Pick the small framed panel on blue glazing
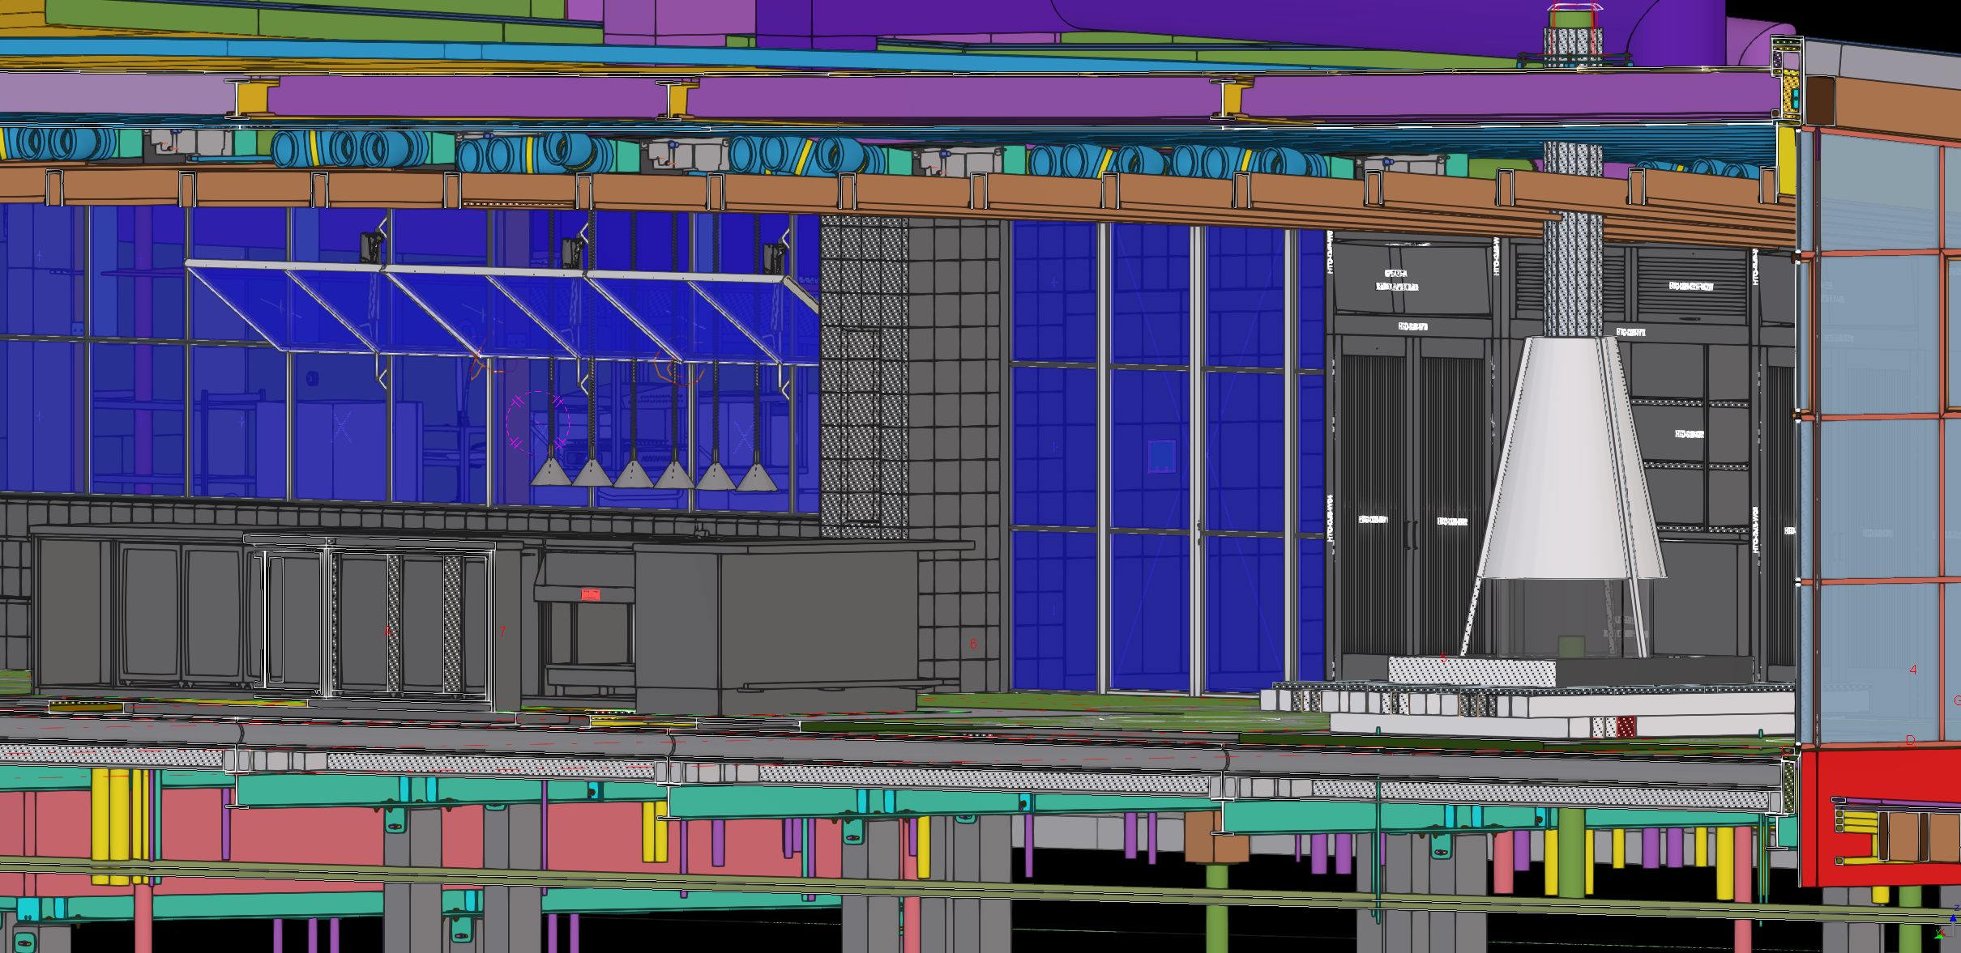Screen dimensions: 1961x953 click(1161, 456)
